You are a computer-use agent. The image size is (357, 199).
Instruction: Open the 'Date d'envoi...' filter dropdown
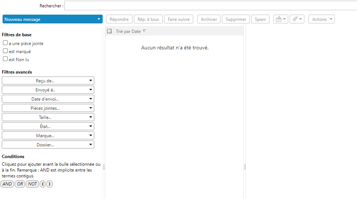pyautogui.click(x=48, y=99)
